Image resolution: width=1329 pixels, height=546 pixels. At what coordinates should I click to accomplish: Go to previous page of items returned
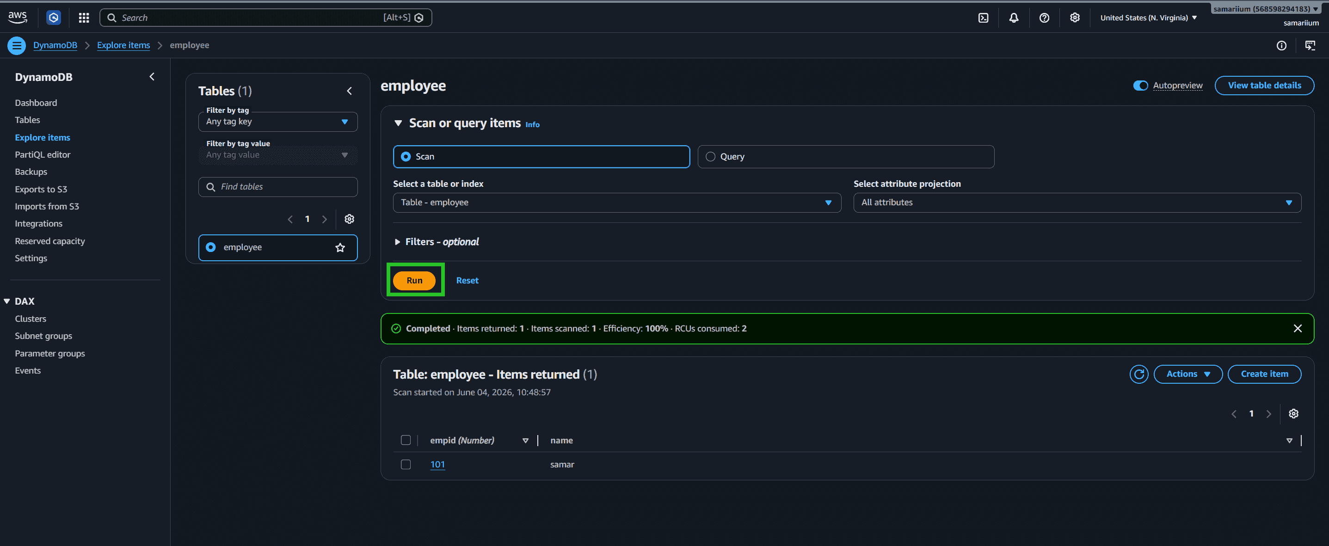(1234, 413)
